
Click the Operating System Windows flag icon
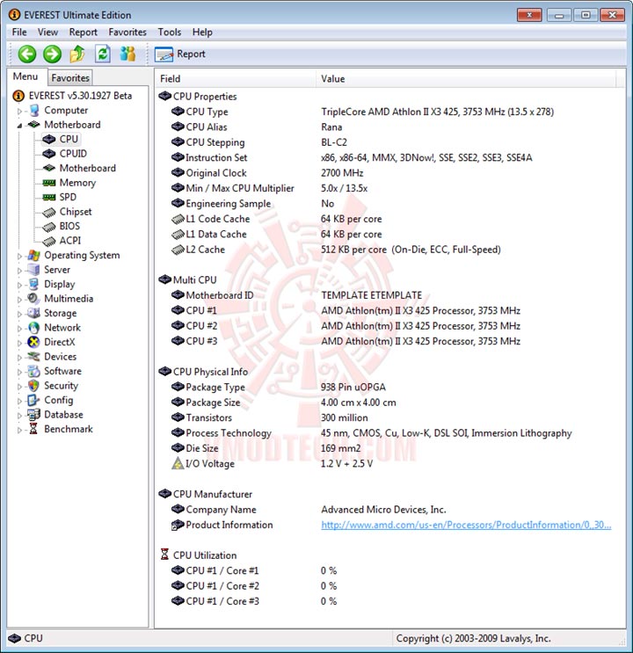point(33,255)
